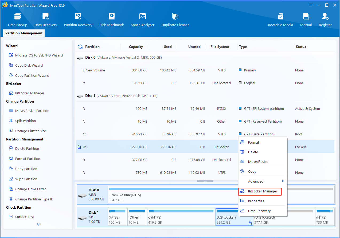This screenshot has height=238, width=340.
Task: Click E:New Volume(NTFS) block in disk map
Action: (173, 195)
